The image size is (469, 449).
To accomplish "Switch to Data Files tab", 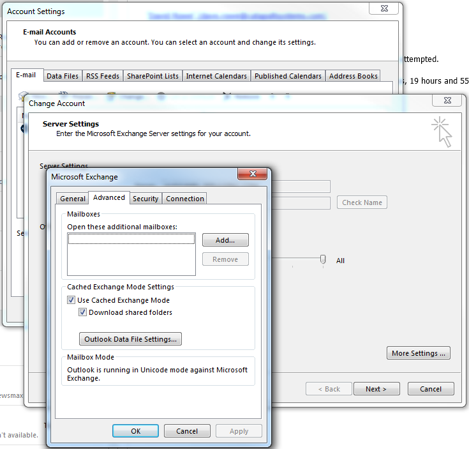I will click(x=63, y=76).
